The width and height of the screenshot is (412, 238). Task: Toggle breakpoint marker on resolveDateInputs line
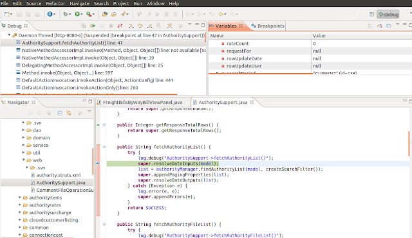(x=98, y=164)
